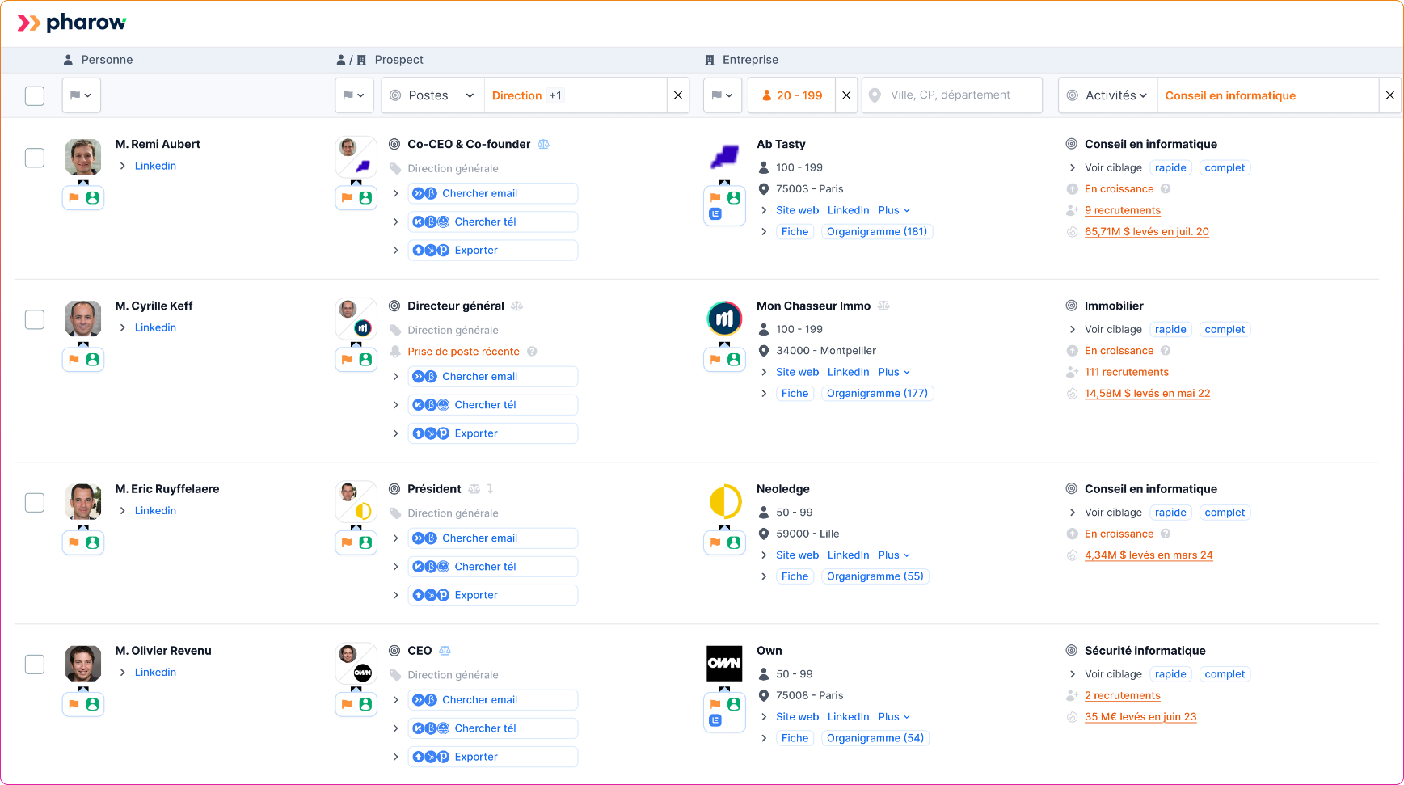Click Exporter button for Cyrille Keff

(493, 433)
